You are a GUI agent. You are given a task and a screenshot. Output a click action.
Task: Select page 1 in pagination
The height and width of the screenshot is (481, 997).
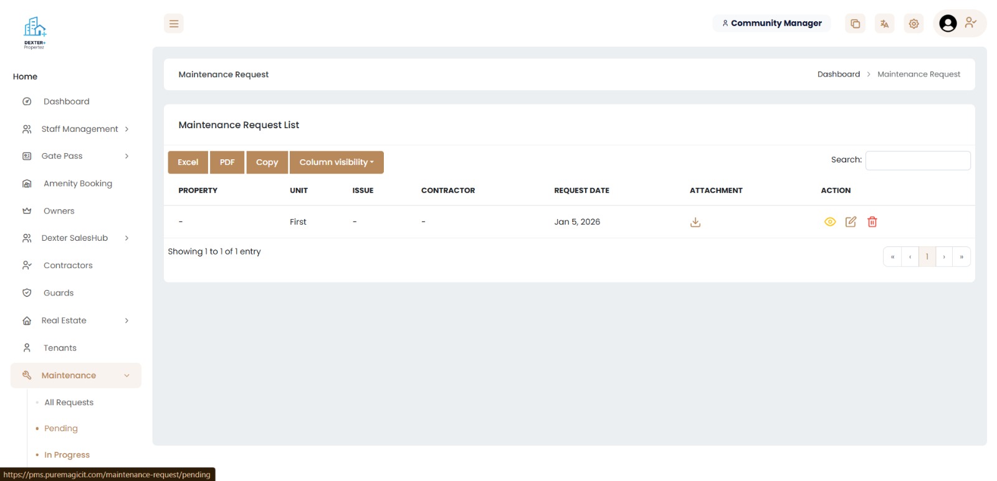[x=927, y=257]
